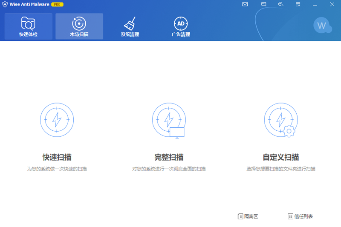This screenshot has width=341, height=227.
Task: Start scan via 快速扫描 heading
Action: [57, 157]
